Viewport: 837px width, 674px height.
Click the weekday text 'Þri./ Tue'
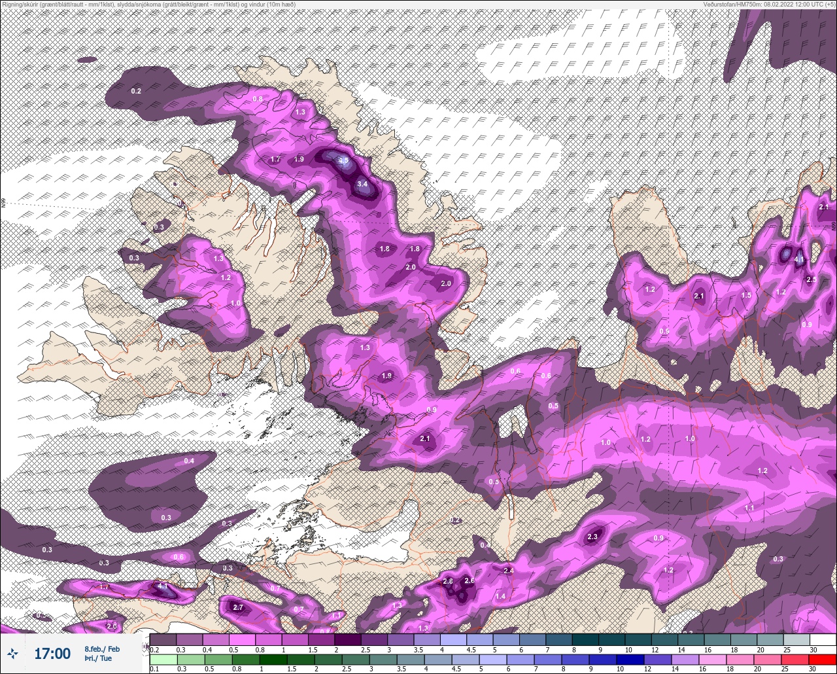98,658
